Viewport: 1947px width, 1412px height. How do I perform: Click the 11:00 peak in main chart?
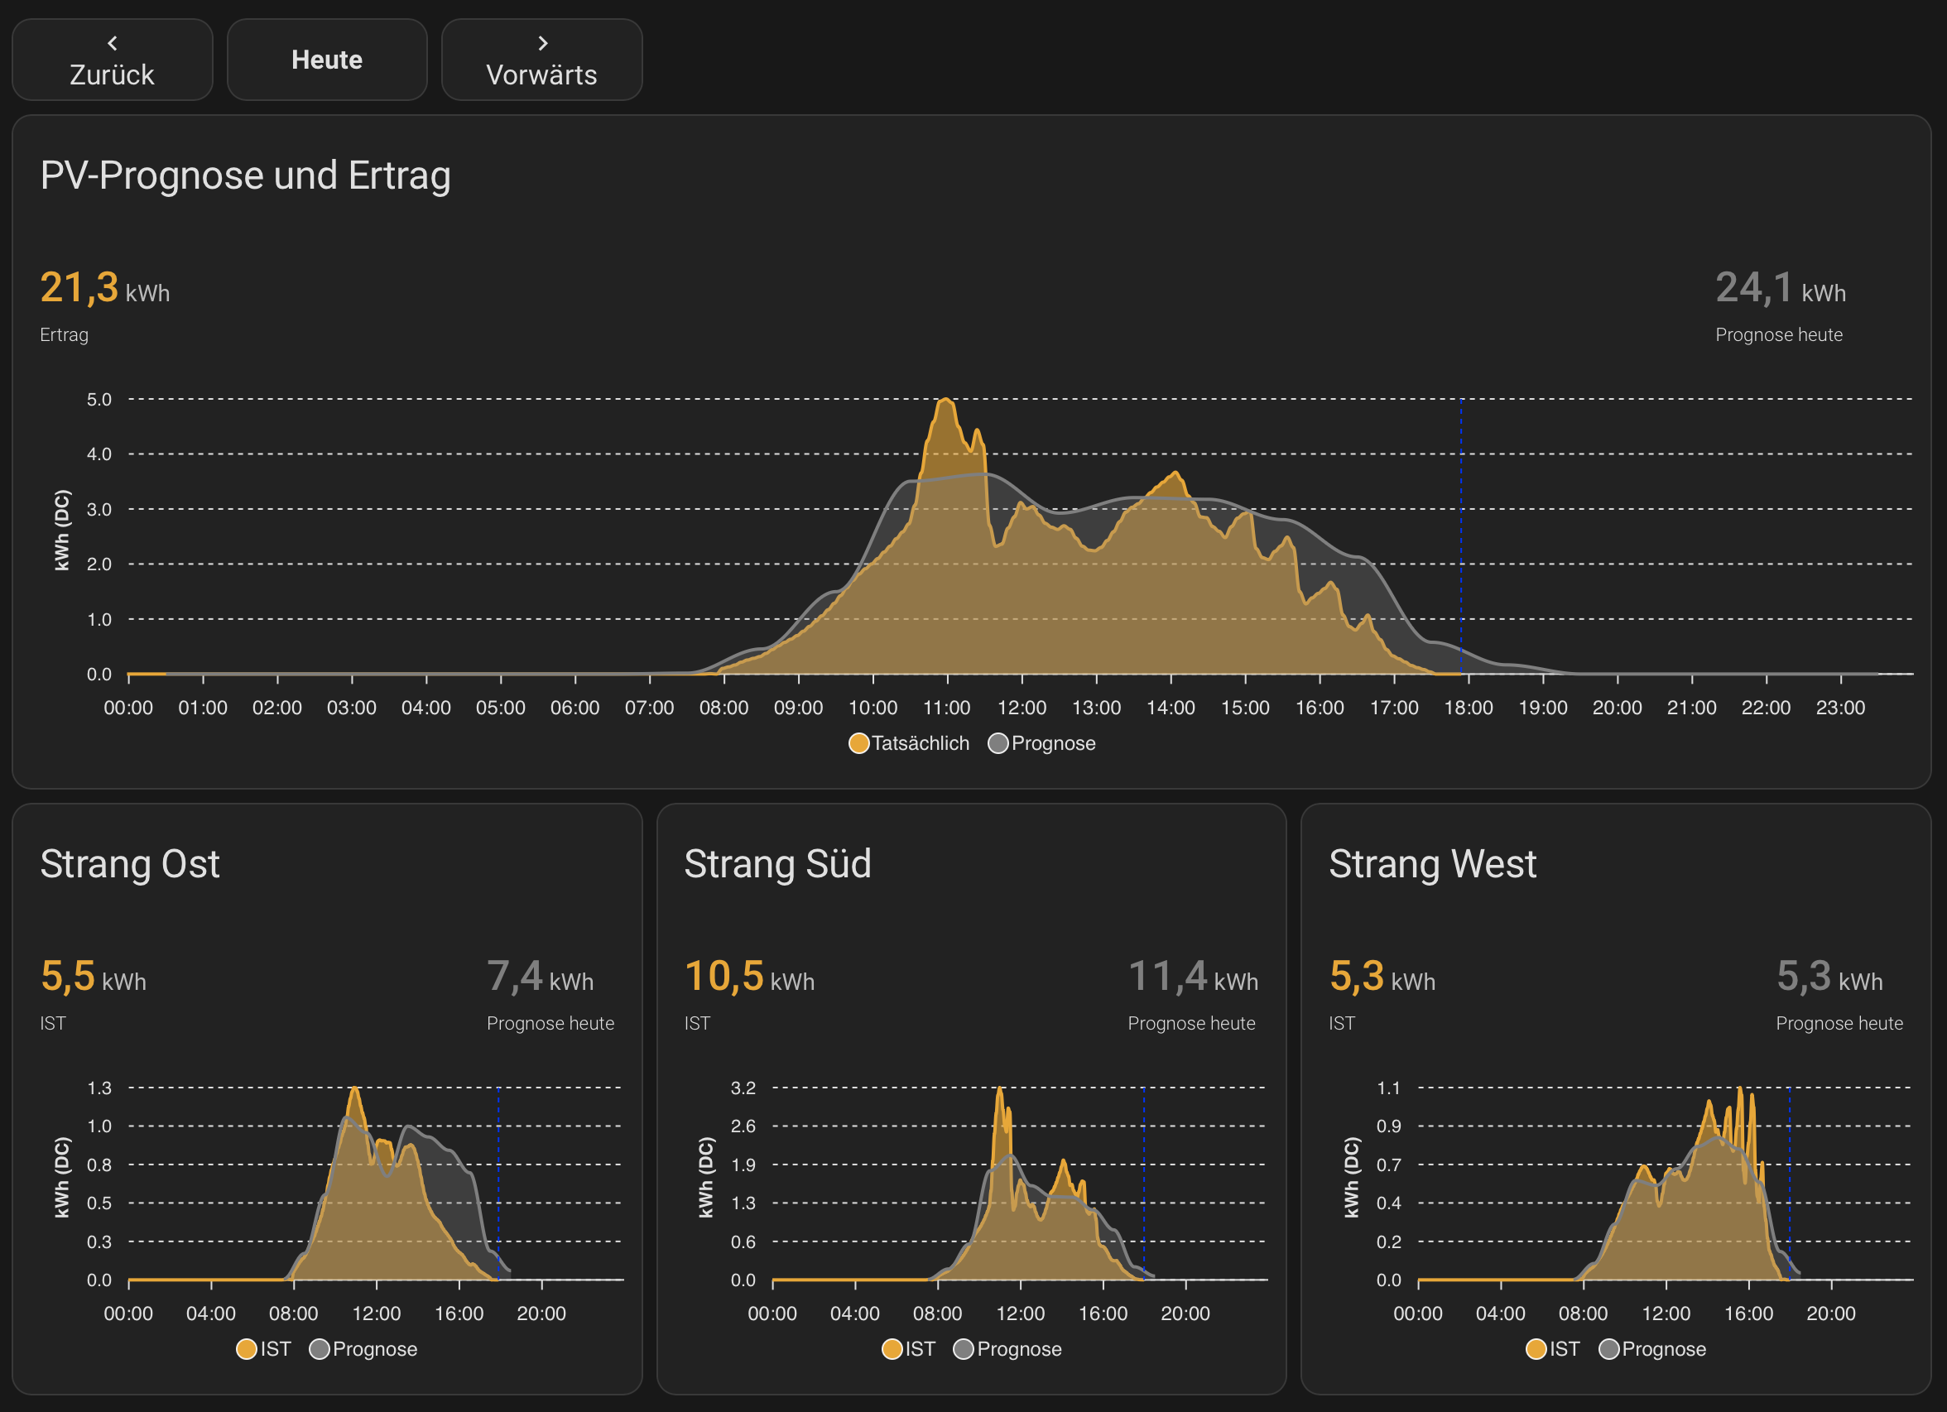(945, 401)
